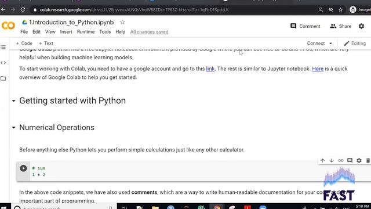
Task: Follow the "link" hyperlink to Colab
Action: (x=210, y=69)
